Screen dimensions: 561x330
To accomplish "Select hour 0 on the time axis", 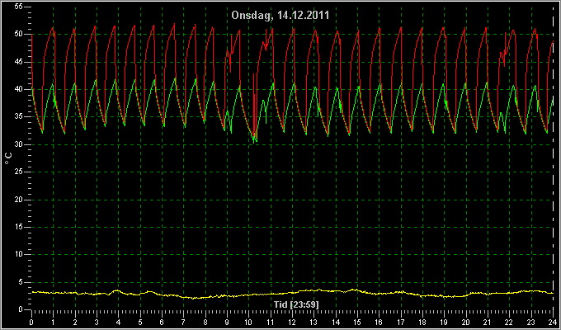I will tap(31, 322).
